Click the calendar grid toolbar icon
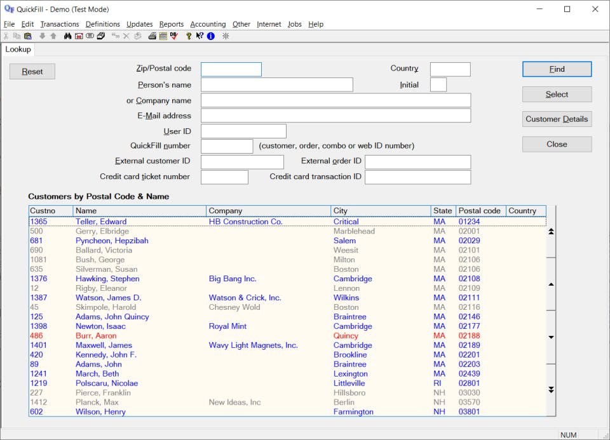 coord(163,36)
